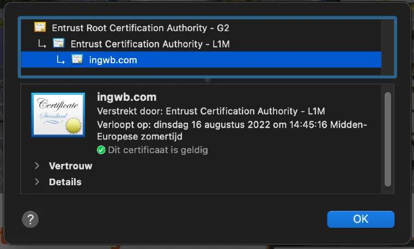Click the hierarchy arrow beside L1M
This screenshot has height=249, width=414.
pyautogui.click(x=42, y=44)
